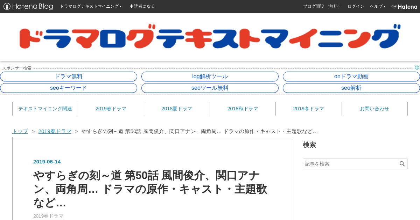Expand the ドラマログテキストマイニング dropdown in top bar
This screenshot has height=220, width=420.
[91, 6]
